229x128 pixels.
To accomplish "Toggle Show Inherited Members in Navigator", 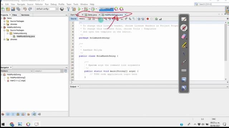I will pos(3,114).
